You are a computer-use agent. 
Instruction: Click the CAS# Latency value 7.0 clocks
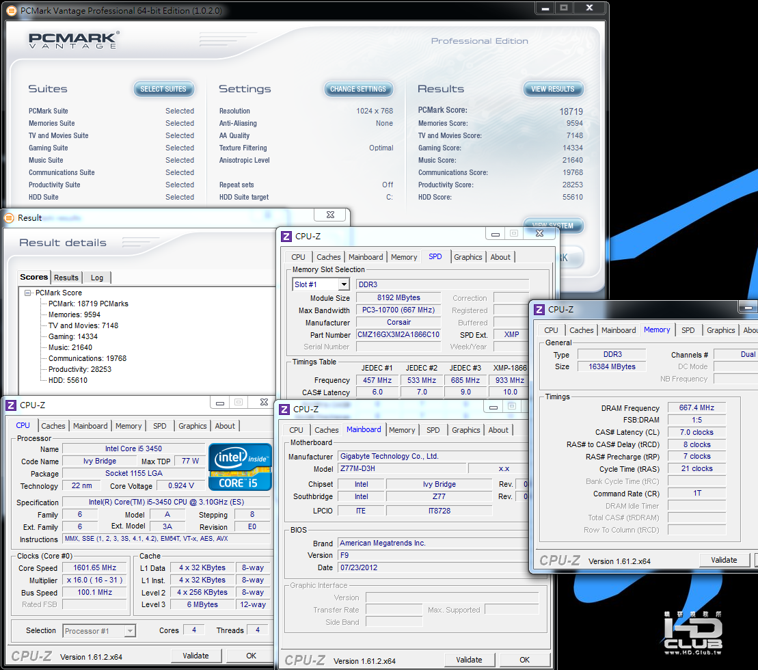click(x=696, y=432)
